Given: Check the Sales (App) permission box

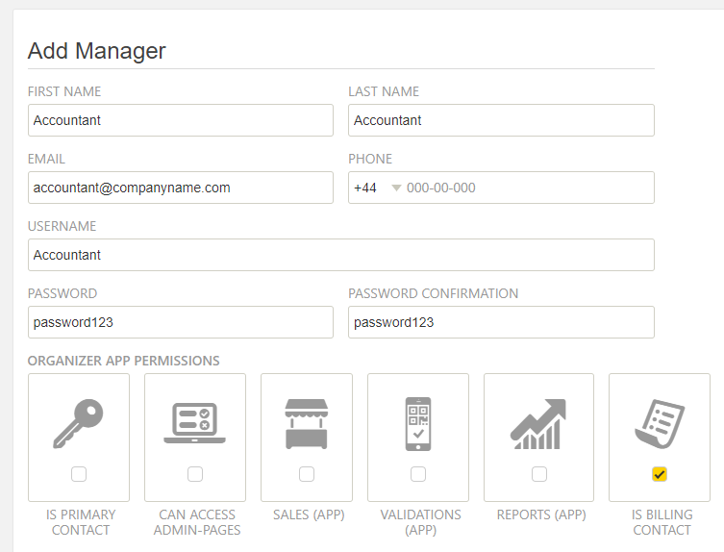Looking at the screenshot, I should 307,474.
